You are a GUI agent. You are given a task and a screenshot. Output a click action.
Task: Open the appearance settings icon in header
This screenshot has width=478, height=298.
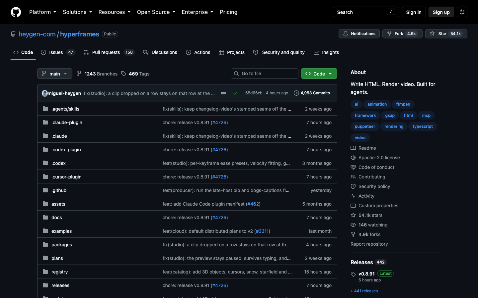point(462,12)
